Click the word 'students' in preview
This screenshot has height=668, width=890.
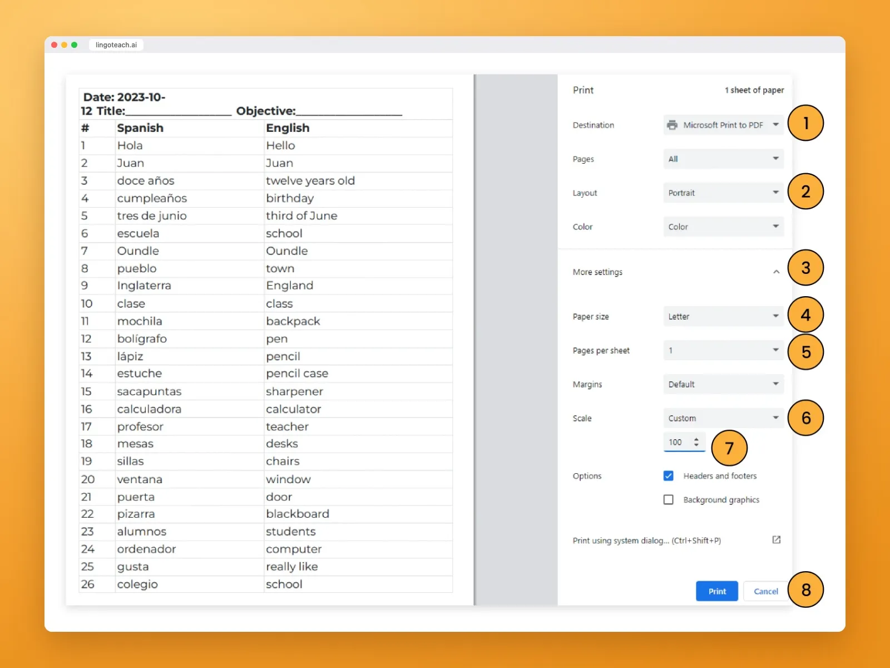(x=291, y=532)
